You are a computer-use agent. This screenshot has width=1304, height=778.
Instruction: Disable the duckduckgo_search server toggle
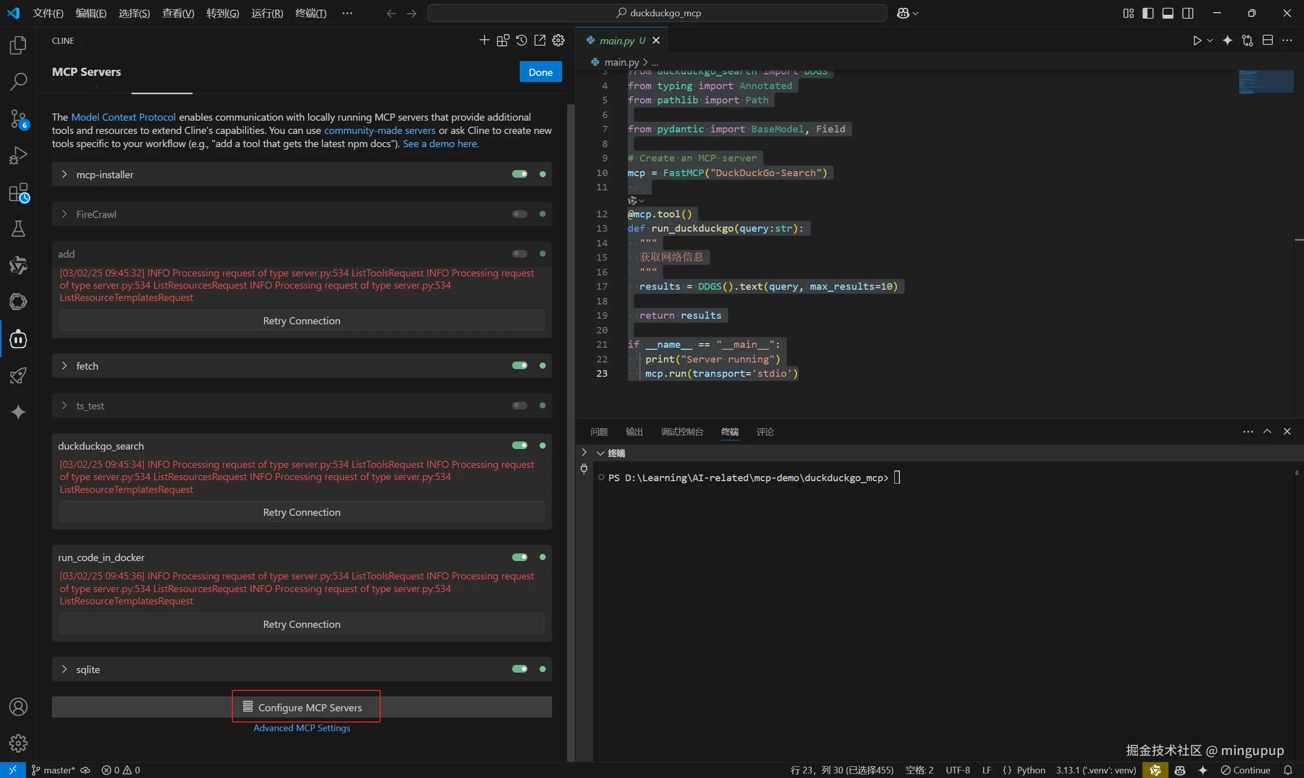tap(520, 445)
